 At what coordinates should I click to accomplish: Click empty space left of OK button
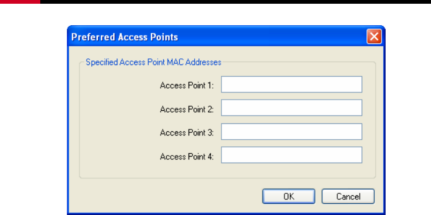click(165, 196)
